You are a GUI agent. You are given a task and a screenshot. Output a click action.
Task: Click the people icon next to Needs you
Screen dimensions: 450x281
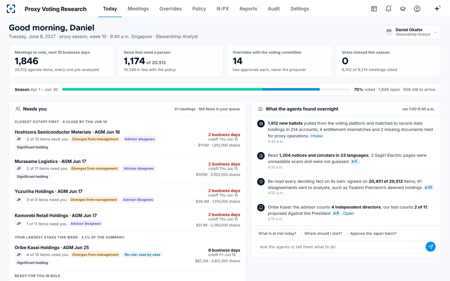tap(18, 109)
